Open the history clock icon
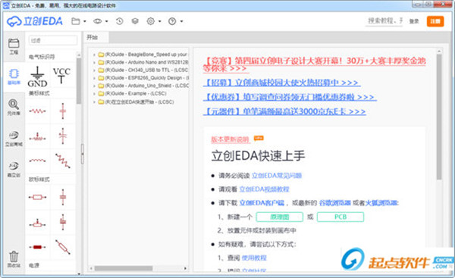The height and width of the screenshot is (278, 455). point(120,21)
